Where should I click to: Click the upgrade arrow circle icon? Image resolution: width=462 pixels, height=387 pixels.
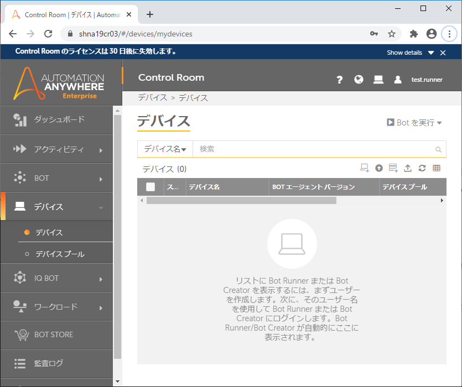click(379, 168)
